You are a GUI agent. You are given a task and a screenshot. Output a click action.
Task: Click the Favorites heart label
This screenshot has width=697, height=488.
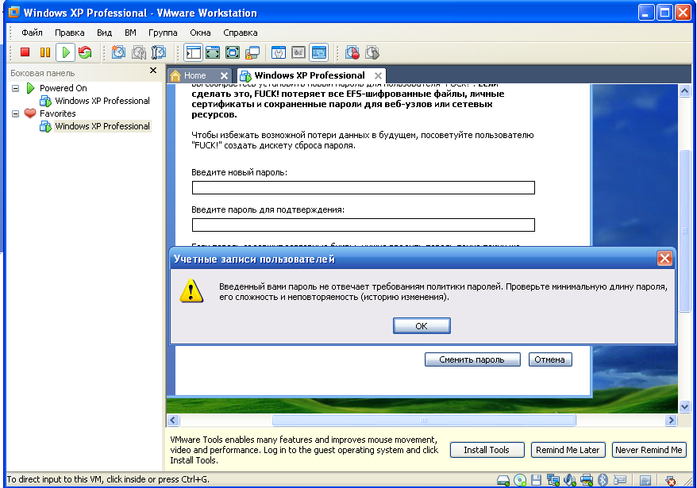point(58,113)
